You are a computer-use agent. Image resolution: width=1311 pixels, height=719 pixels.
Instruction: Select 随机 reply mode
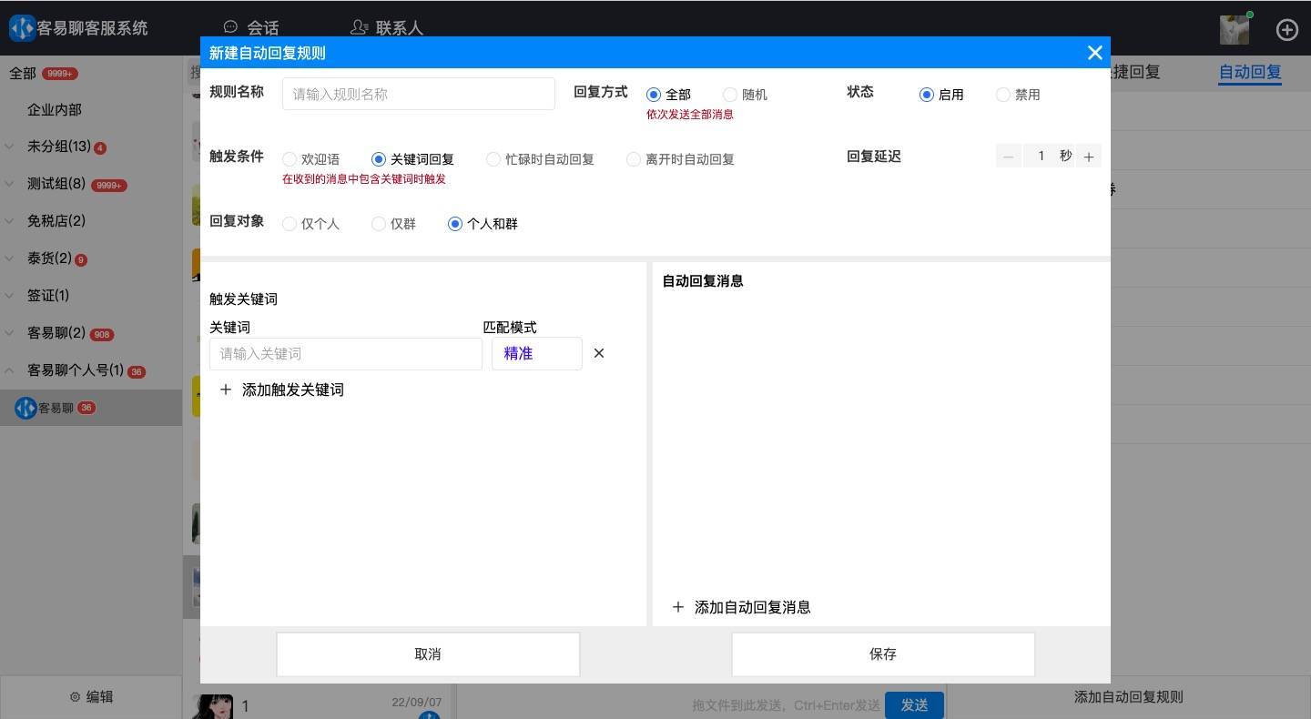click(x=730, y=94)
